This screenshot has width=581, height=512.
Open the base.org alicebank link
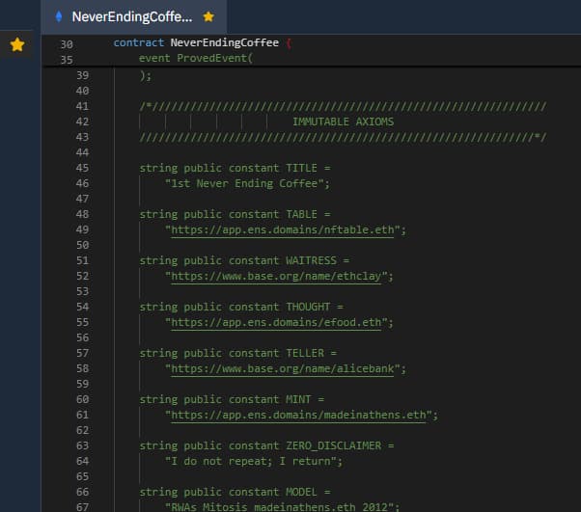point(285,368)
